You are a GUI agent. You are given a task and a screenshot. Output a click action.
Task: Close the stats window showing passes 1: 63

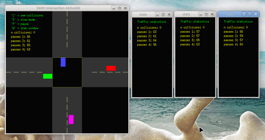[169, 14]
